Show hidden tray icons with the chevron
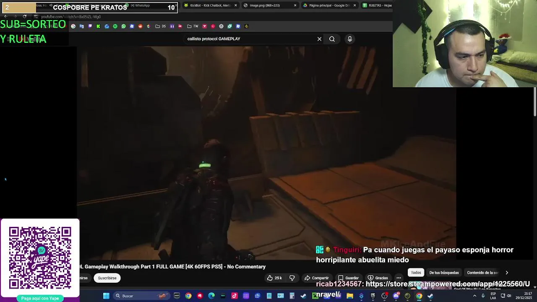Viewport: 537px width, 302px height. [x=474, y=296]
